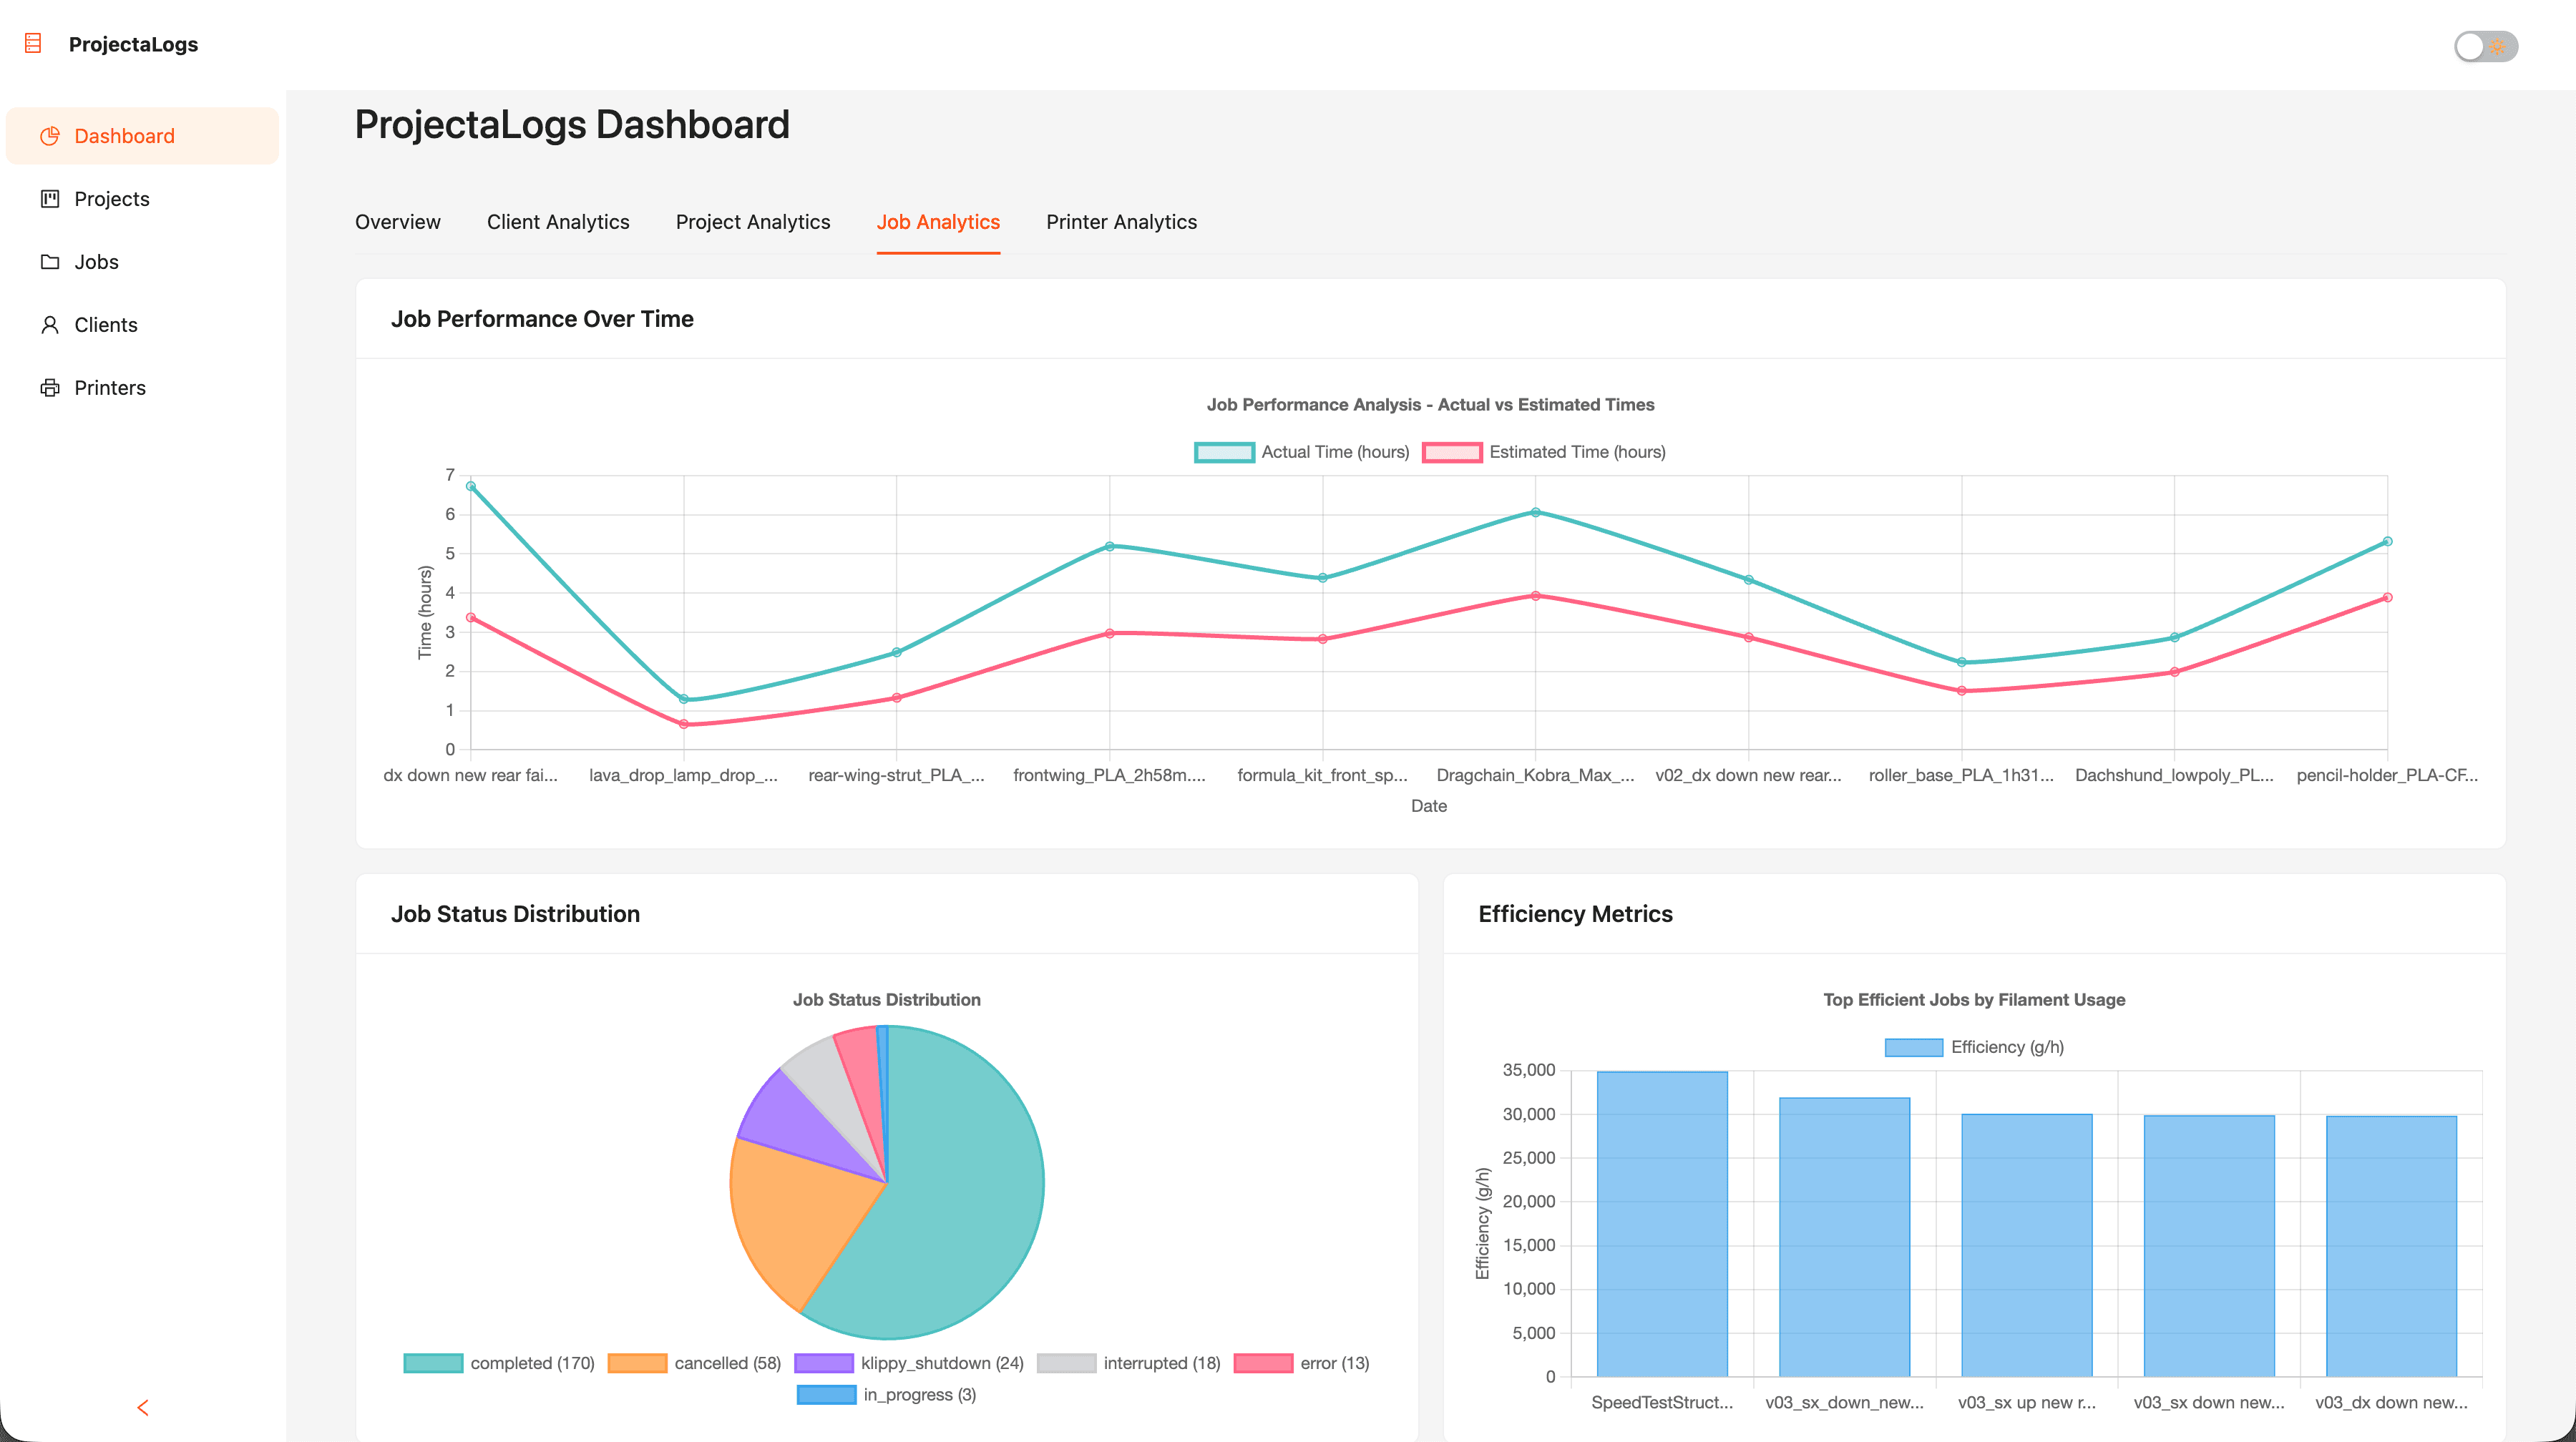Toggle Actual Time (hours) legend series
This screenshot has height=1442, width=2576.
pos(1301,451)
